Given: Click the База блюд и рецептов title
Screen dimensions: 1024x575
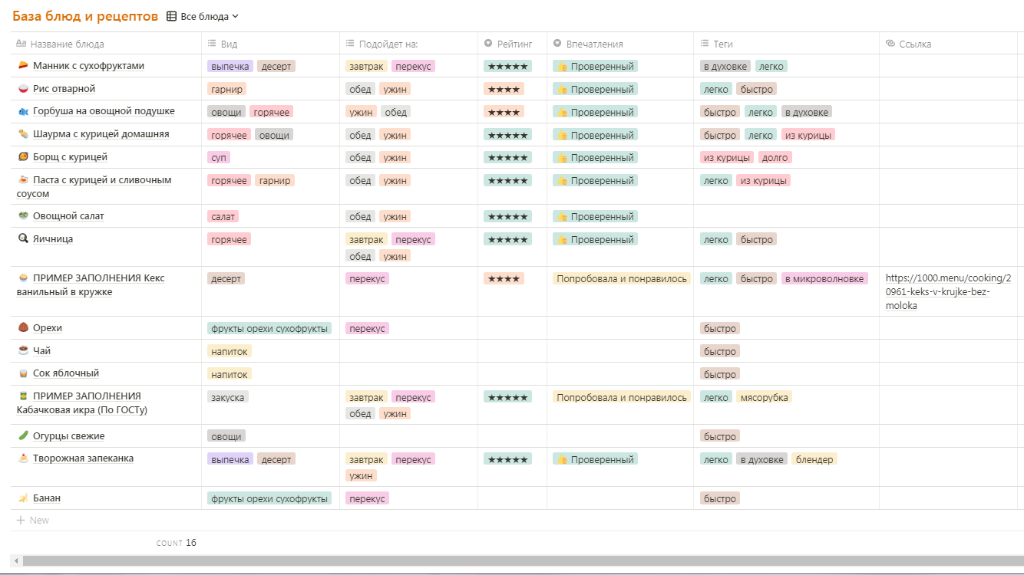Looking at the screenshot, I should click(x=85, y=16).
